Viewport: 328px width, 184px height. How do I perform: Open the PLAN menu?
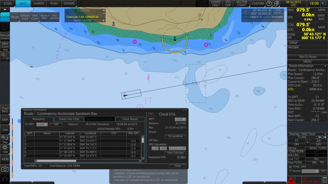pyautogui.click(x=54, y=3)
